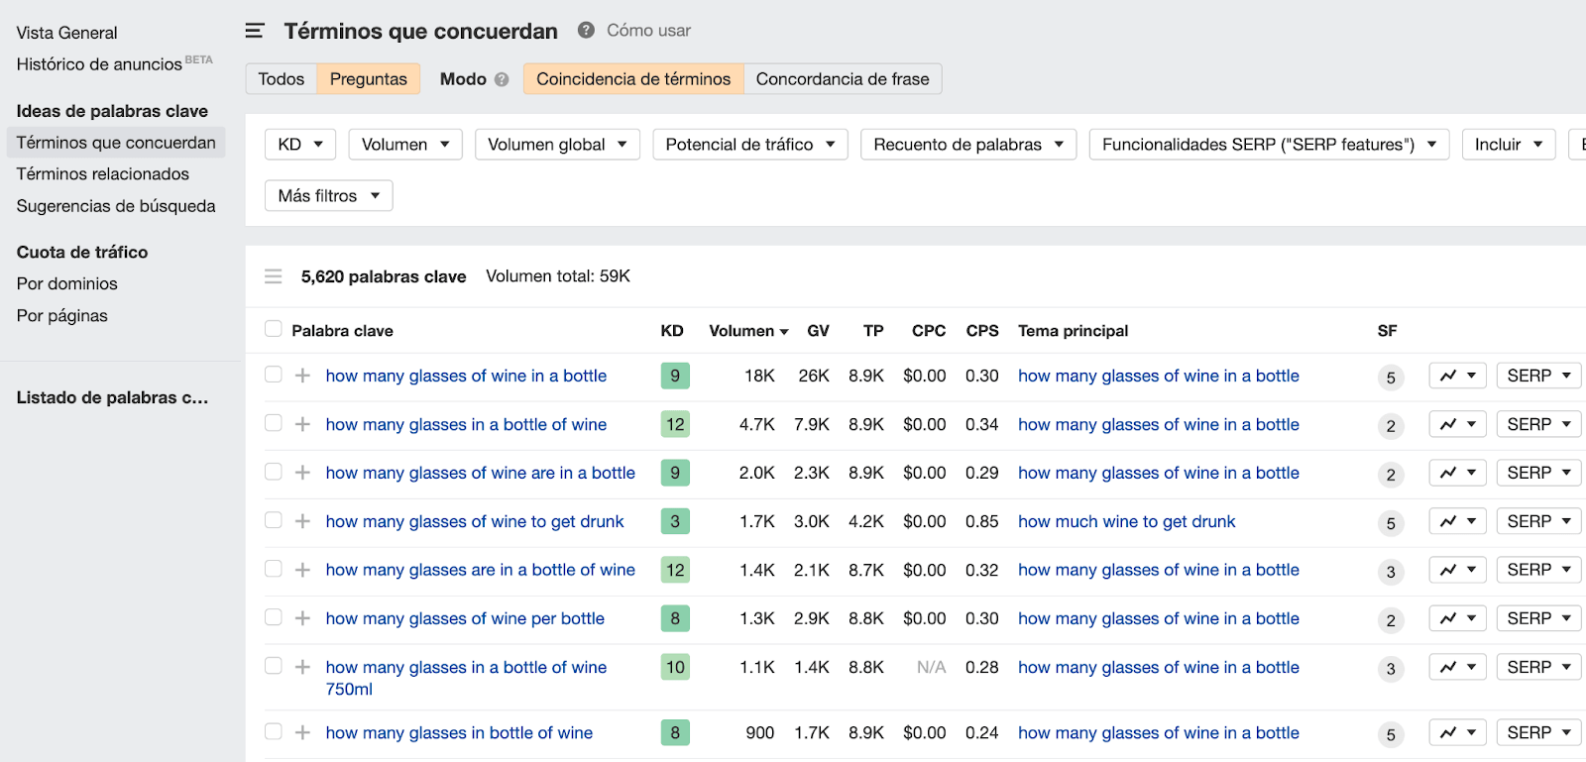Viewport: 1586px width, 762px height.
Task: Open the 'how much wine to get drunk' topic link
Action: coord(1126,521)
